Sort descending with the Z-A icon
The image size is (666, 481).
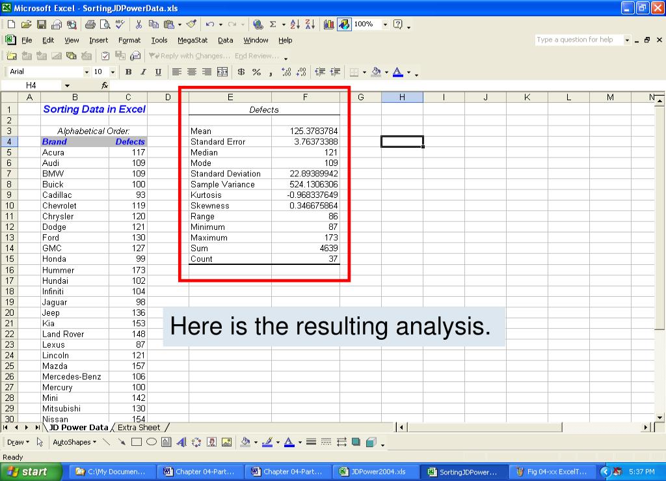pyautogui.click(x=310, y=24)
